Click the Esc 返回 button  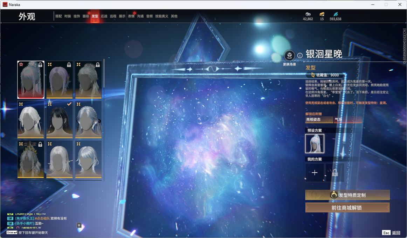point(391,233)
